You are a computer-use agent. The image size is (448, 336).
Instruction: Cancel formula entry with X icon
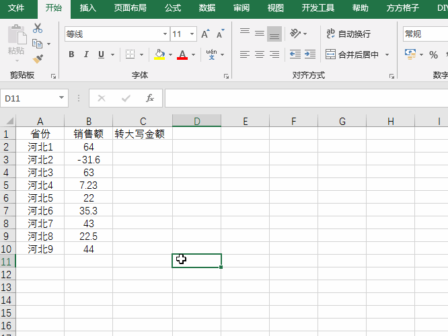(x=102, y=98)
